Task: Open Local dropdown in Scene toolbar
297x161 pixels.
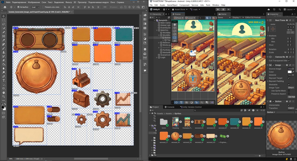Action: tap(191, 18)
